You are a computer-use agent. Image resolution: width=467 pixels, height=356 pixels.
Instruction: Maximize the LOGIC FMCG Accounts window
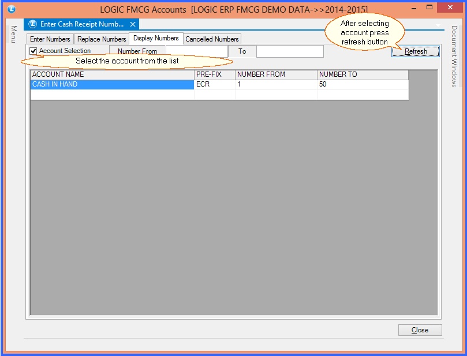429,8
